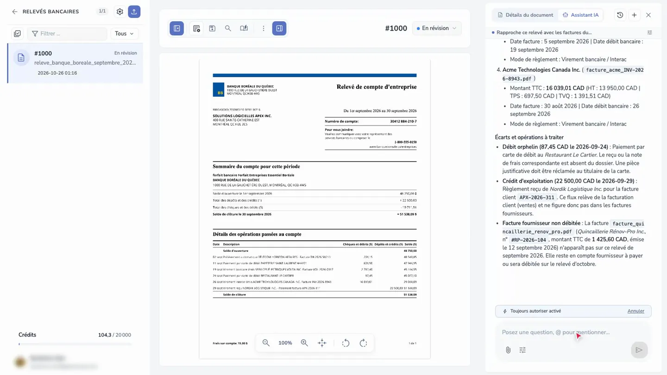Toggle the left sidebar panel icon

point(177,28)
